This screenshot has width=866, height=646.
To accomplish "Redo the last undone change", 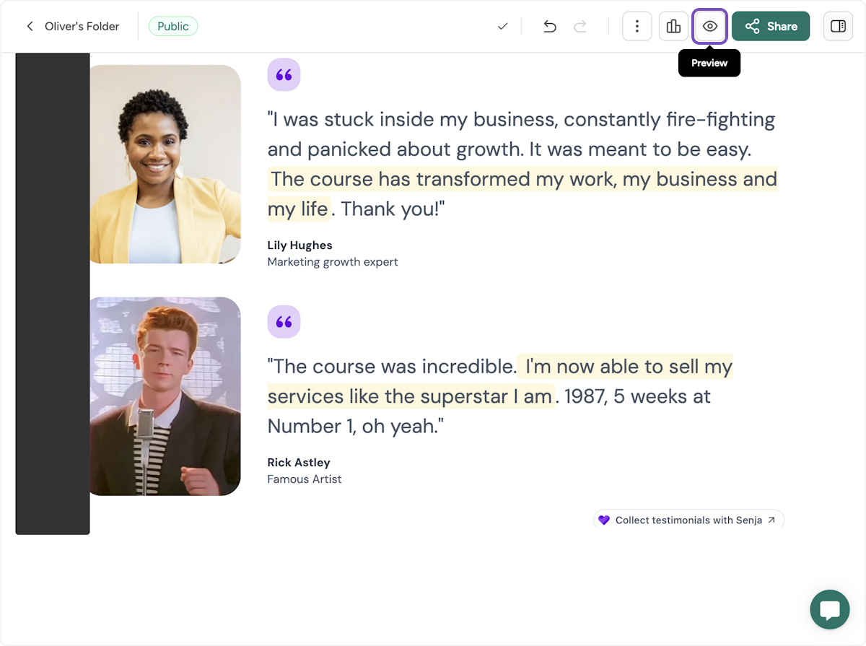I will click(x=579, y=27).
